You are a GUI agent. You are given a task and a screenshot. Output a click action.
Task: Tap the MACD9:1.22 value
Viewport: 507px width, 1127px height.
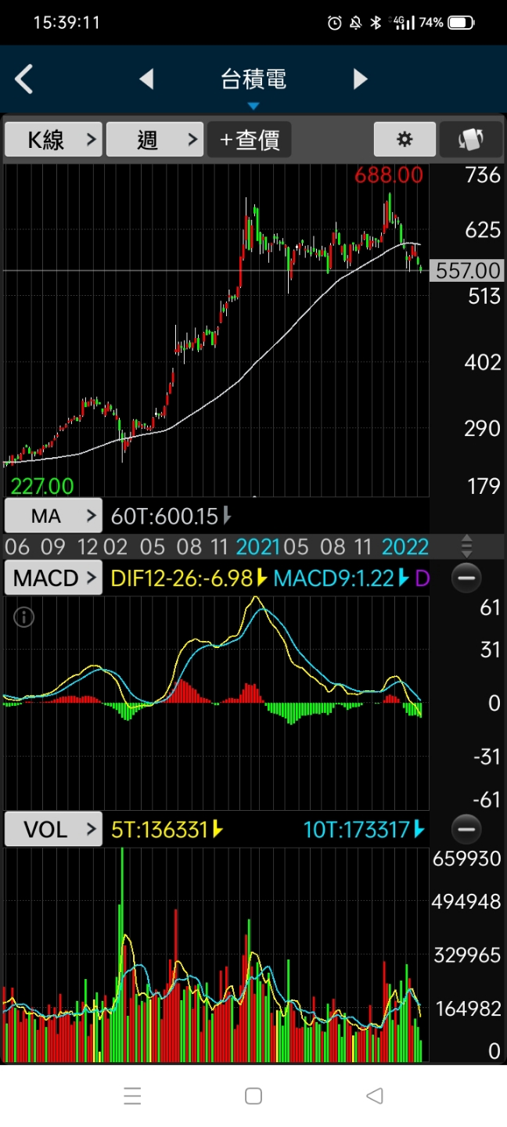pyautogui.click(x=333, y=578)
